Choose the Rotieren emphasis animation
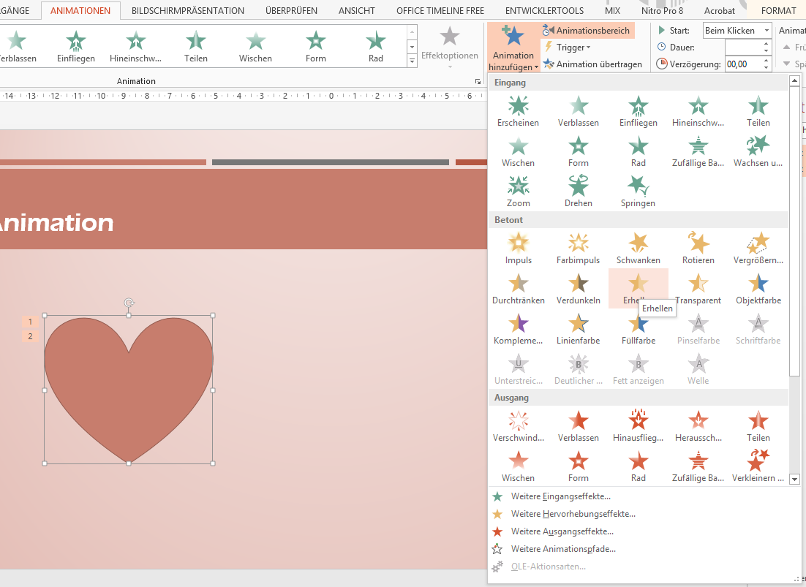806x587 pixels. click(x=698, y=249)
